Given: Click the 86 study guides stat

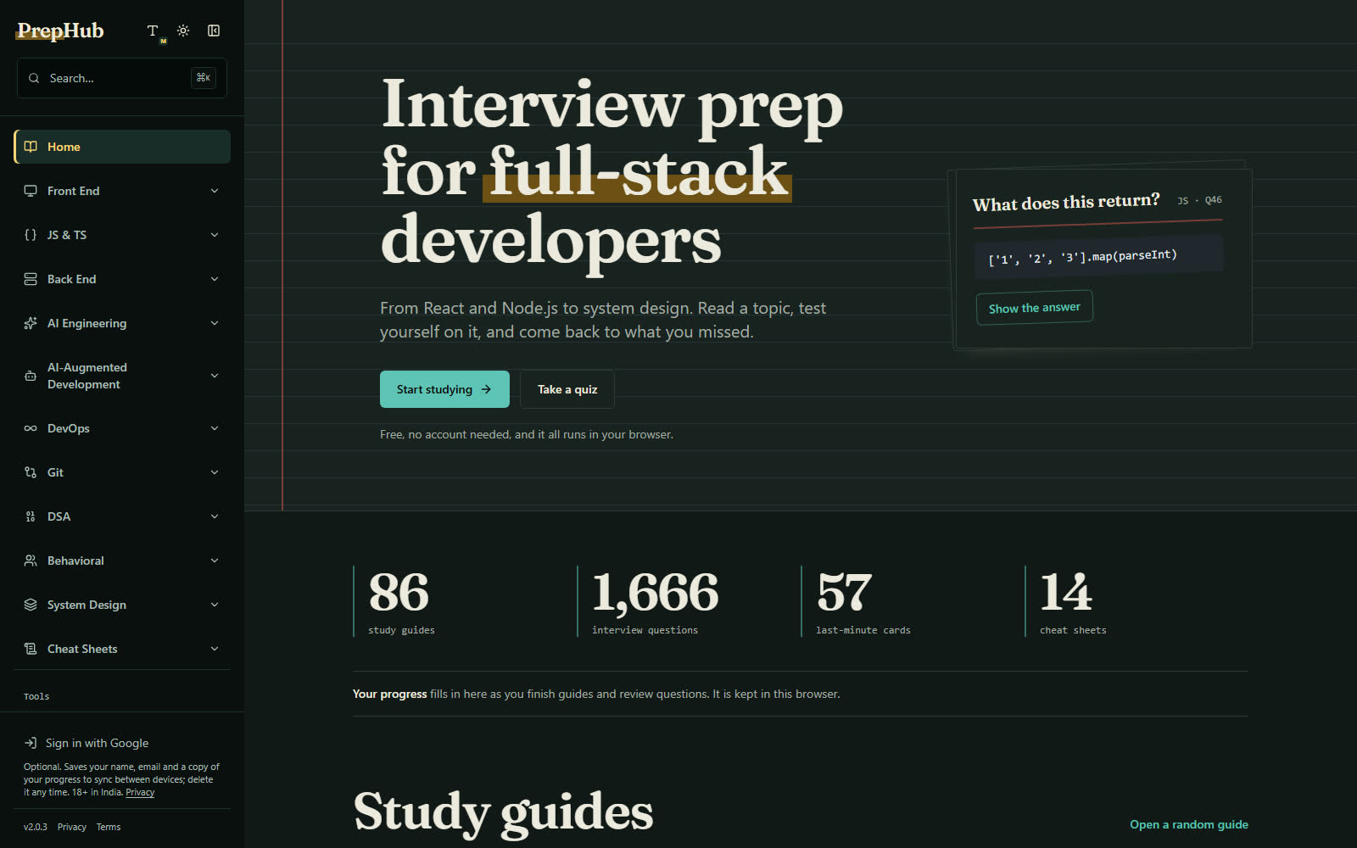Looking at the screenshot, I should pos(402,601).
